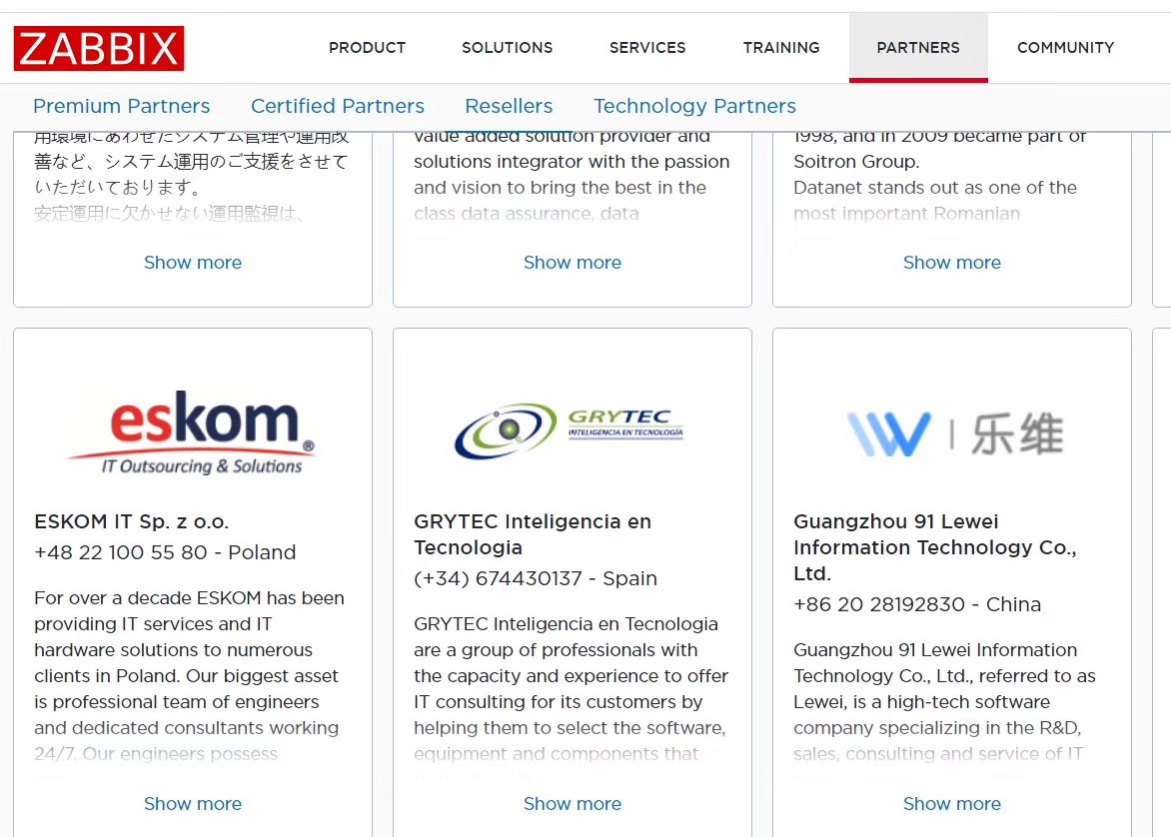Click the GRYTEC description paragraph
This screenshot has width=1171, height=837.
pyautogui.click(x=572, y=688)
